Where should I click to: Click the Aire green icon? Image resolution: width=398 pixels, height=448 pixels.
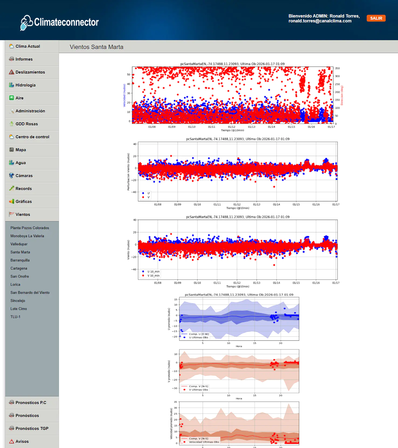[11, 98]
